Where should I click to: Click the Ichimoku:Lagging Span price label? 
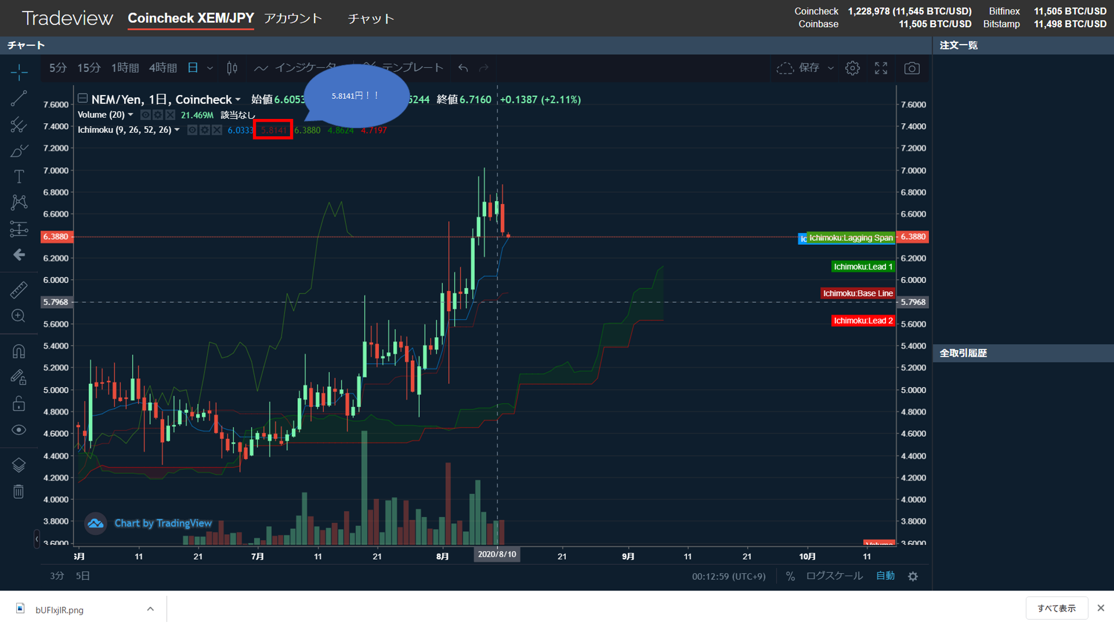(x=851, y=238)
